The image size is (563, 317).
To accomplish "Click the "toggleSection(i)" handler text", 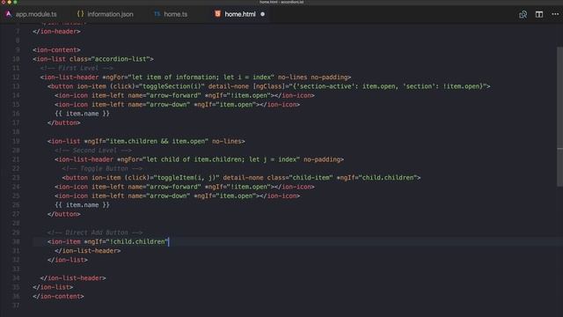I will pyautogui.click(x=173, y=86).
